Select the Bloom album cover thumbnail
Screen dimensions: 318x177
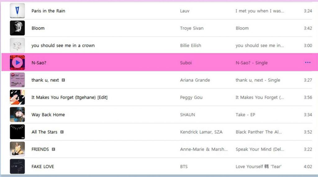17,28
